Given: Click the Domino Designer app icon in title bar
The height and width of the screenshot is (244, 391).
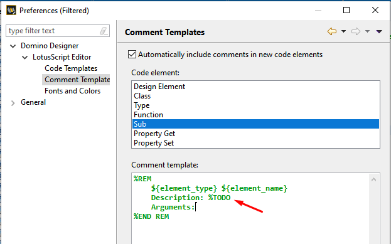Looking at the screenshot, I should coord(11,11).
